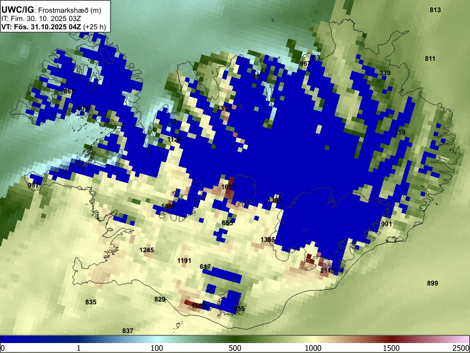Click the VT: Fös. 31.10.2025 04Z line

click(41, 27)
